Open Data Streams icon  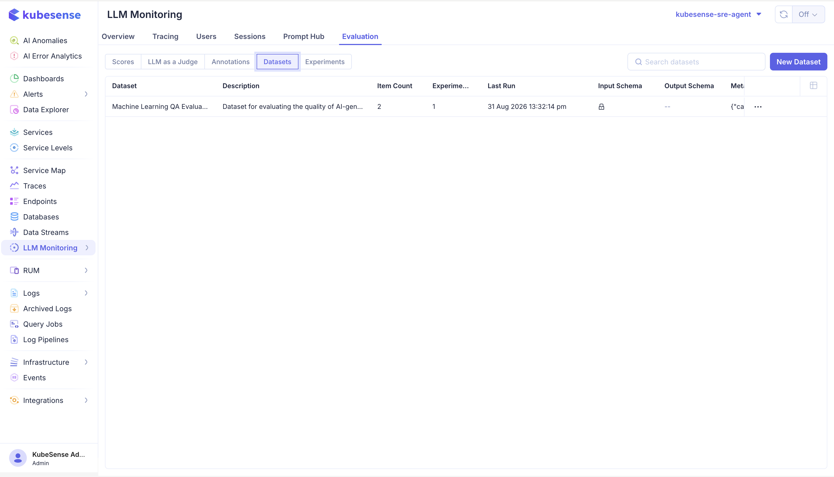[x=14, y=232]
